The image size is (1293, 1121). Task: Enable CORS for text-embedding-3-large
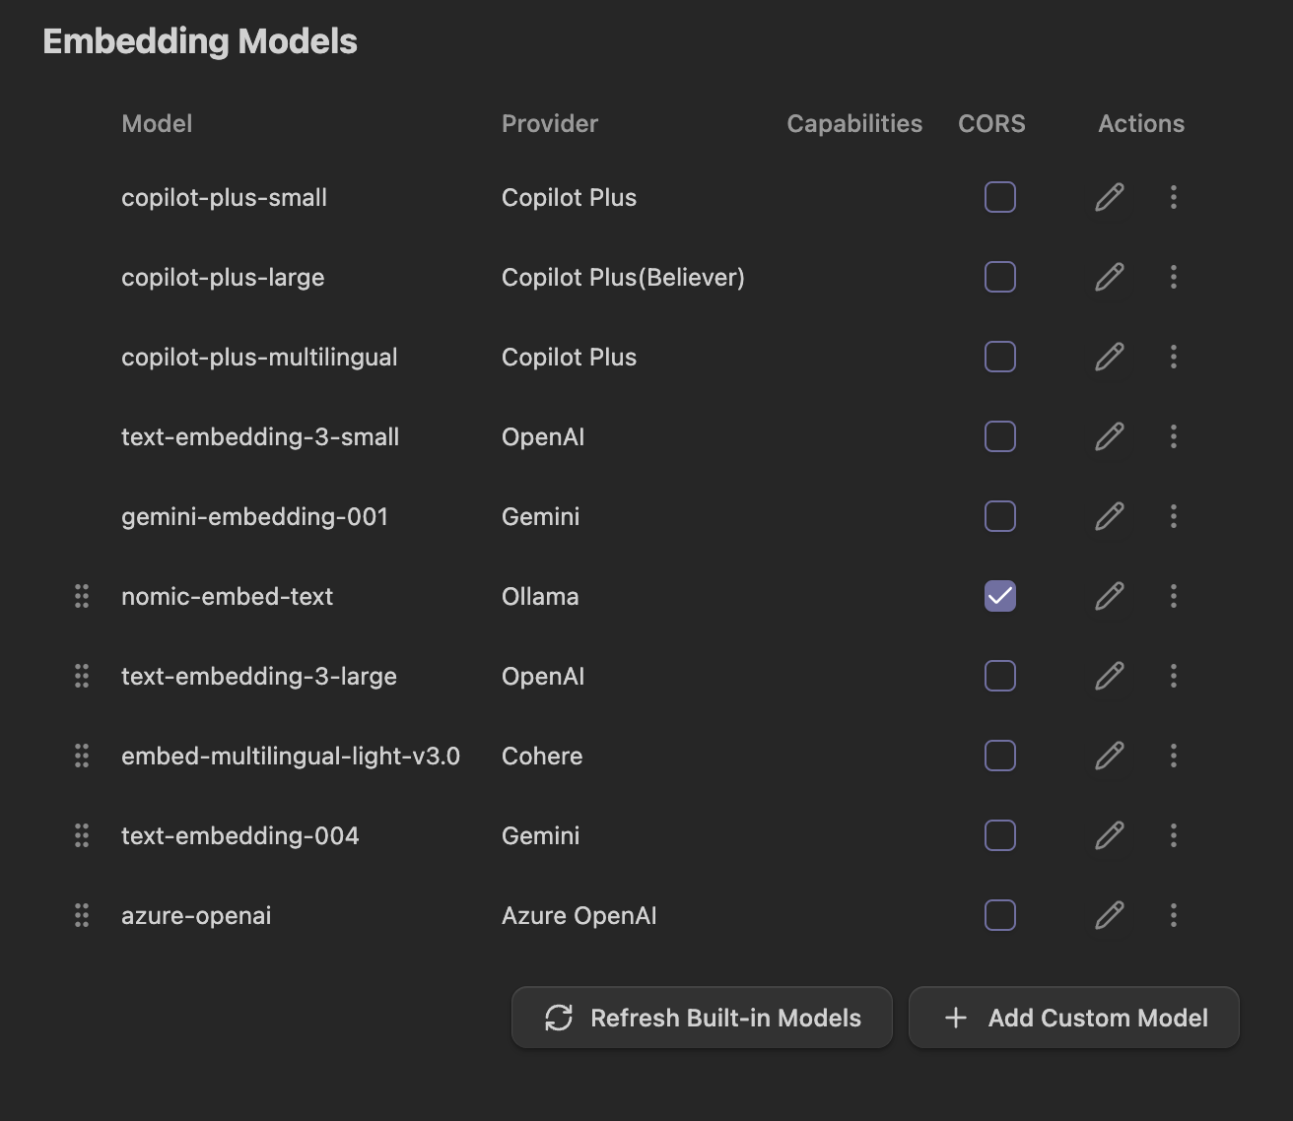pos(999,676)
